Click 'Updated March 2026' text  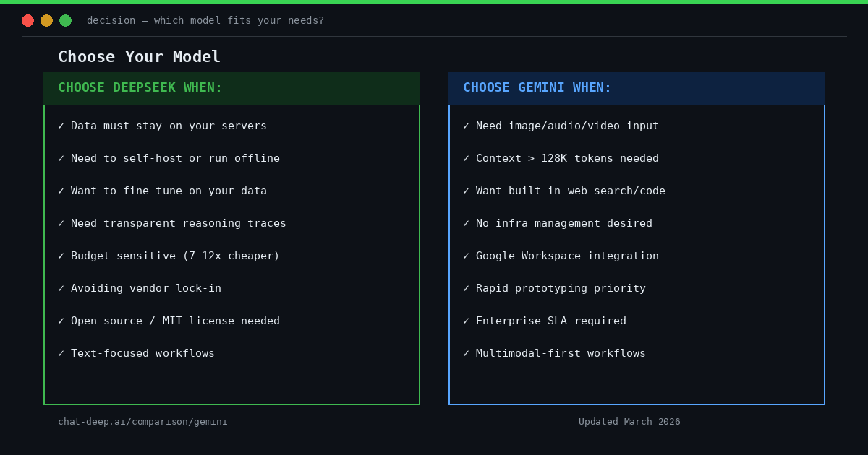coord(629,421)
